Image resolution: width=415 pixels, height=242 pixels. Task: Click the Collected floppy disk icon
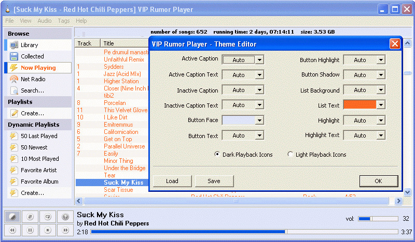pyautogui.click(x=14, y=56)
